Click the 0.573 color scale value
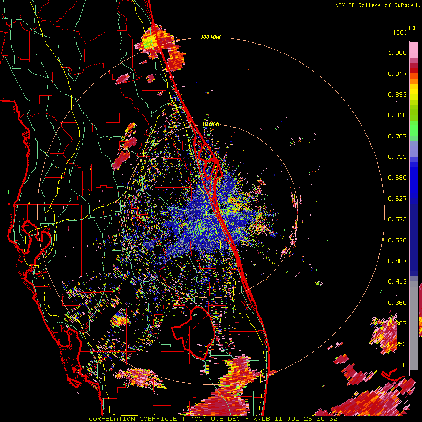Viewport: 422px width, 422px height. click(397, 219)
